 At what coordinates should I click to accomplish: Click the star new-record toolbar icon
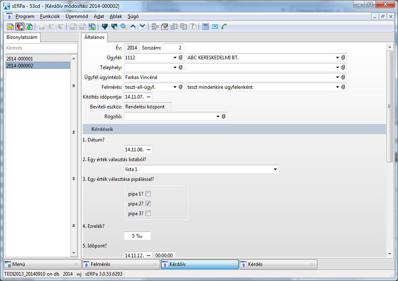click(x=10, y=27)
